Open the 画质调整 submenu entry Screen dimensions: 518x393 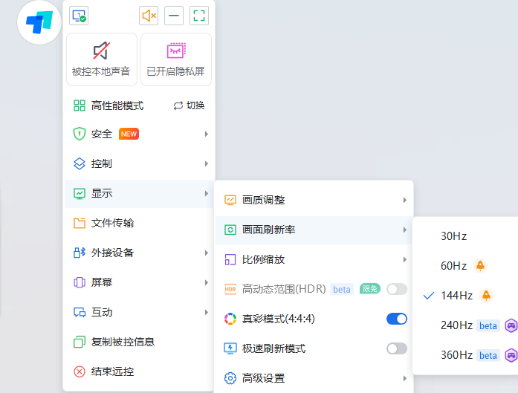point(314,200)
